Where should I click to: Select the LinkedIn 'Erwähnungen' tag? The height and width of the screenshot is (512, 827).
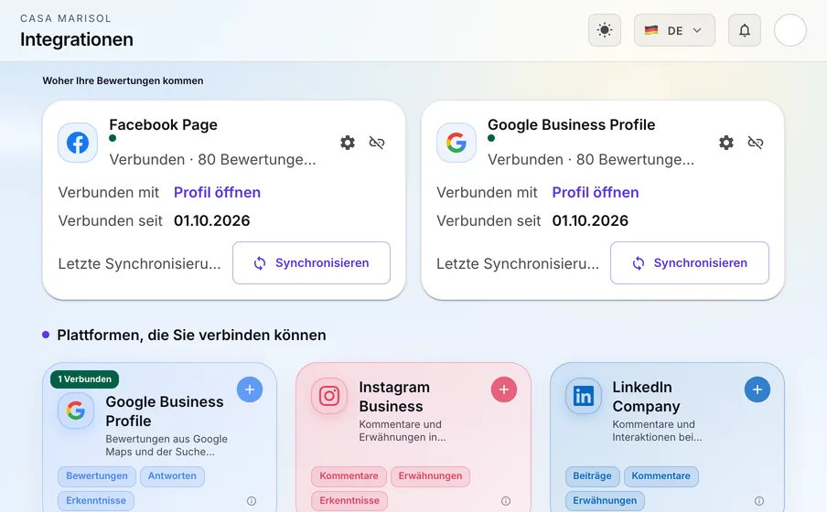pos(605,500)
